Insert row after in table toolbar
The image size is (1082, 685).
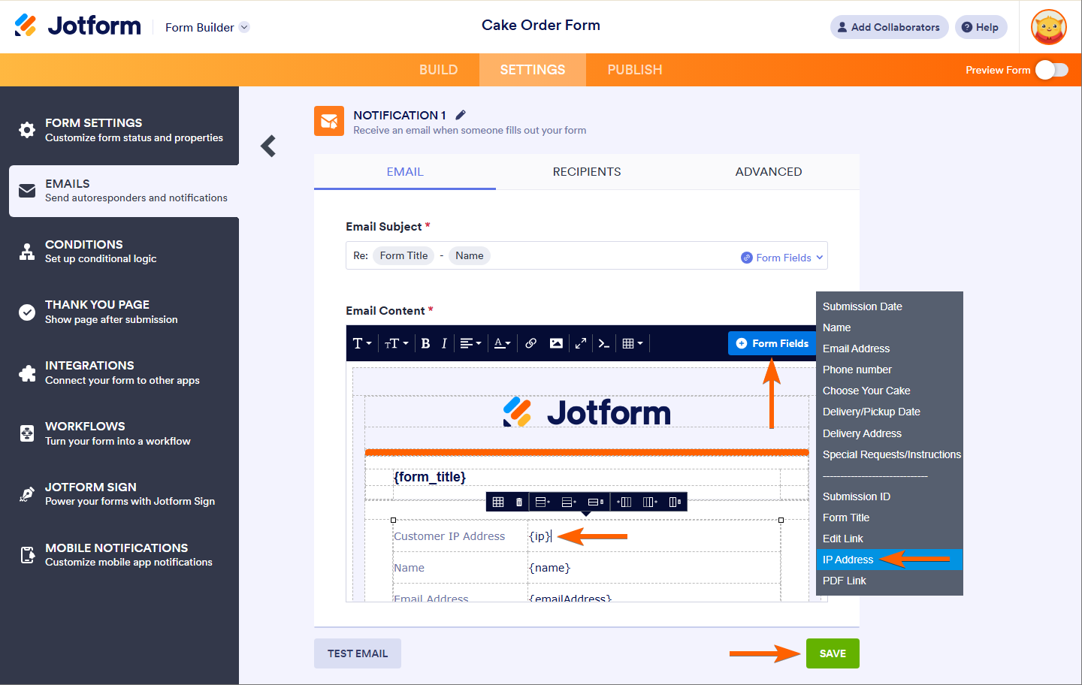569,502
